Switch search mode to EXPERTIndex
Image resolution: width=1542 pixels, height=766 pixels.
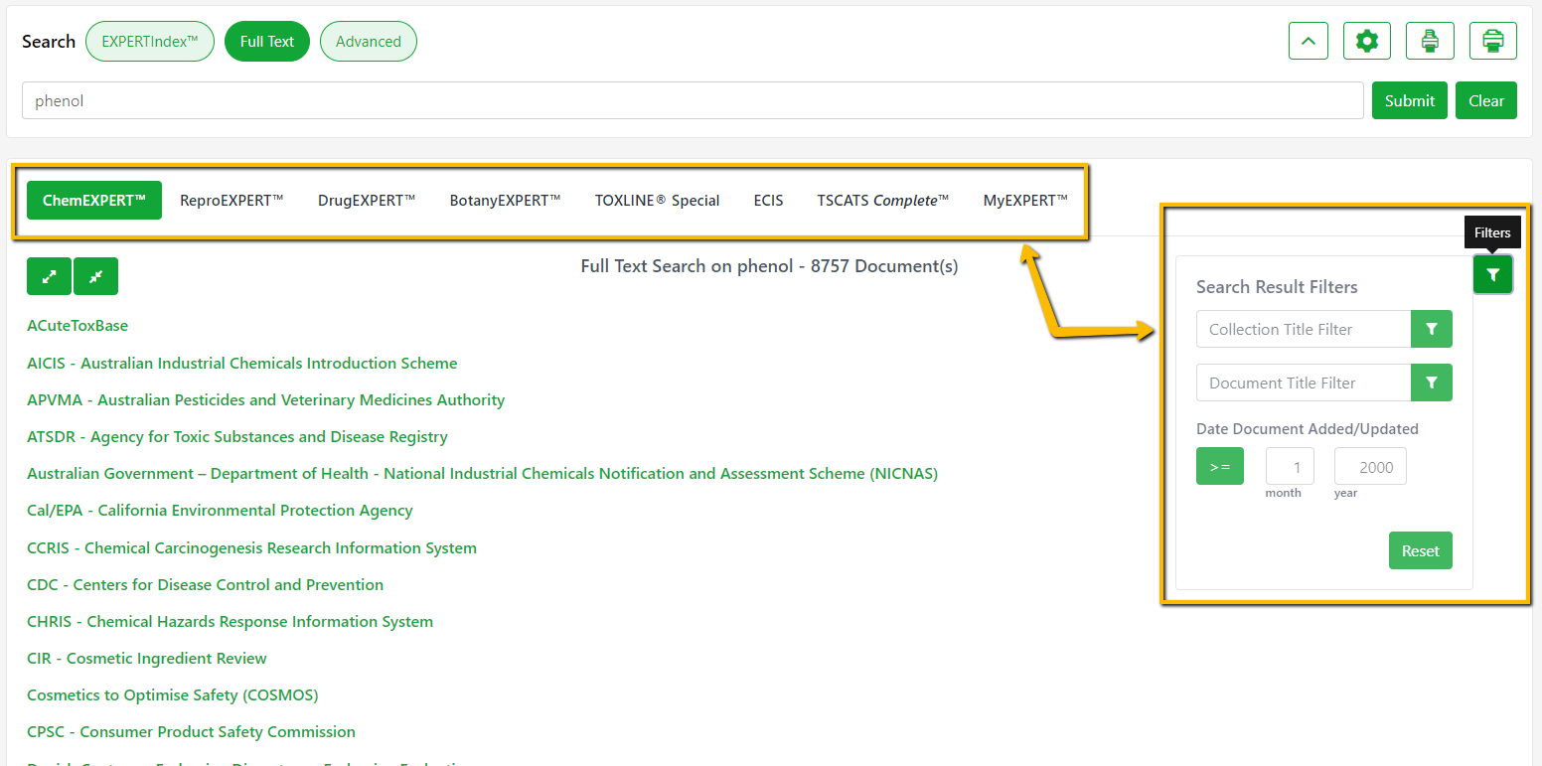coord(150,42)
